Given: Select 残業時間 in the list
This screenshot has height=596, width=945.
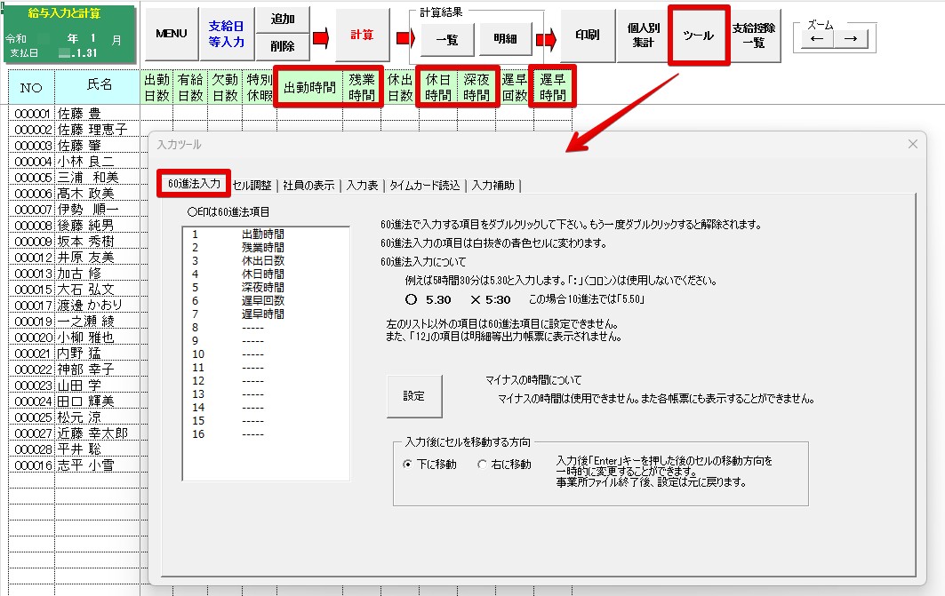Looking at the screenshot, I should pyautogui.click(x=262, y=248).
